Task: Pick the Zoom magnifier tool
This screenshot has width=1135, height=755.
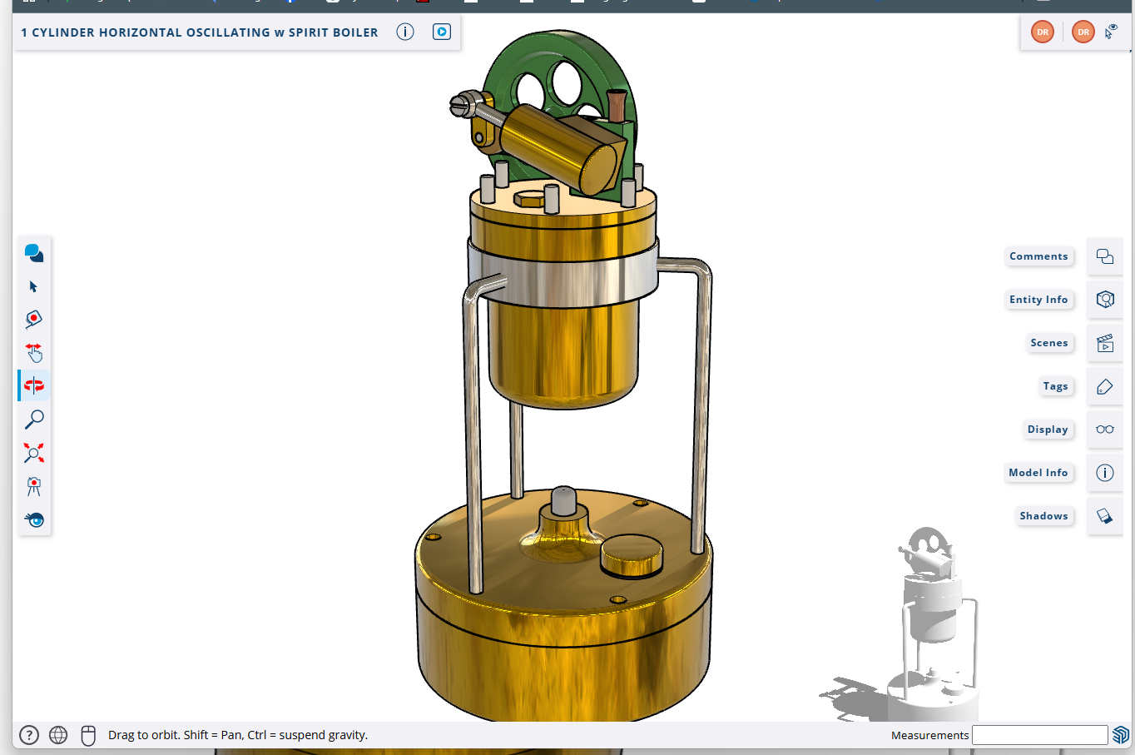Action: pyautogui.click(x=34, y=420)
